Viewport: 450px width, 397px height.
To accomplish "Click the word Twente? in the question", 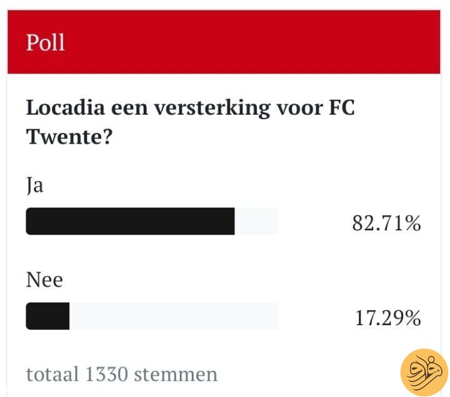I will [x=69, y=137].
